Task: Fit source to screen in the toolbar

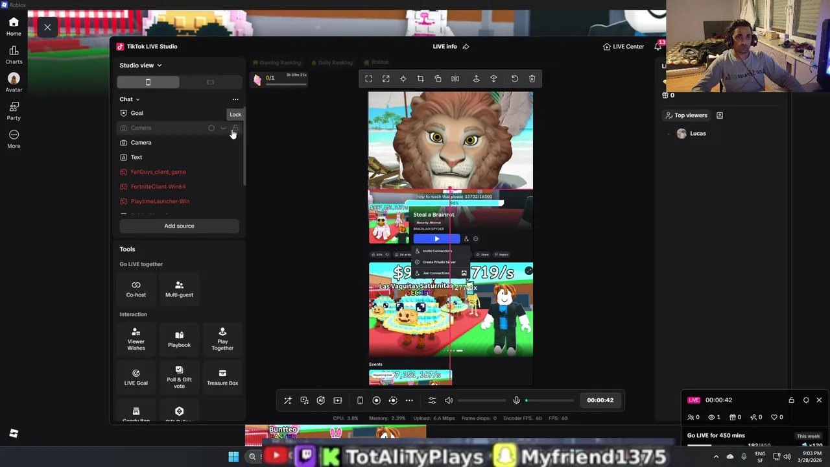Action: point(368,79)
